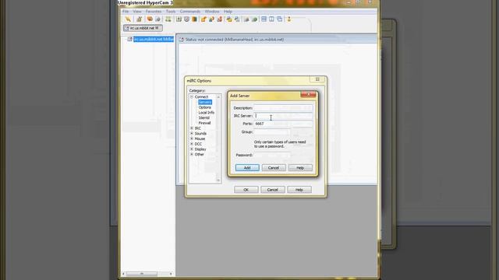Open the Commands menu

pos(190,12)
